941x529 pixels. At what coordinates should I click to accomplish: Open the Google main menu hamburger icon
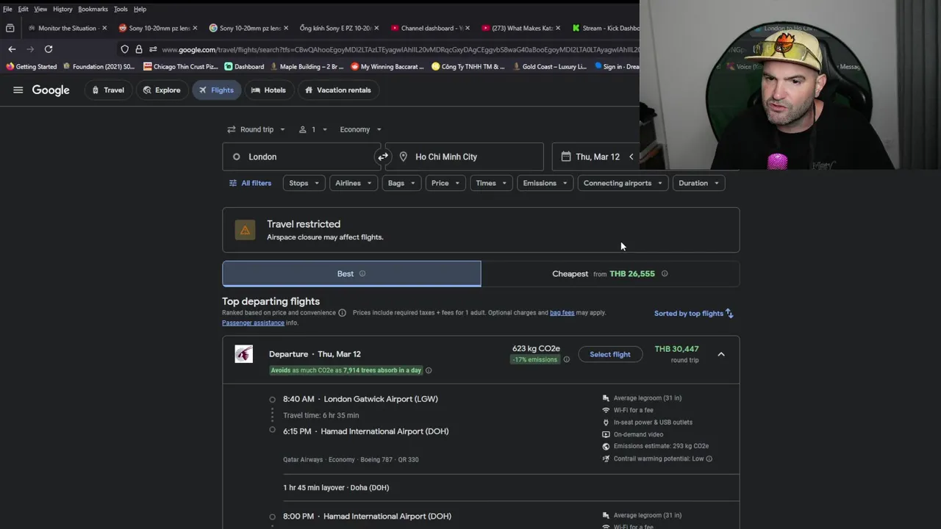click(x=18, y=90)
